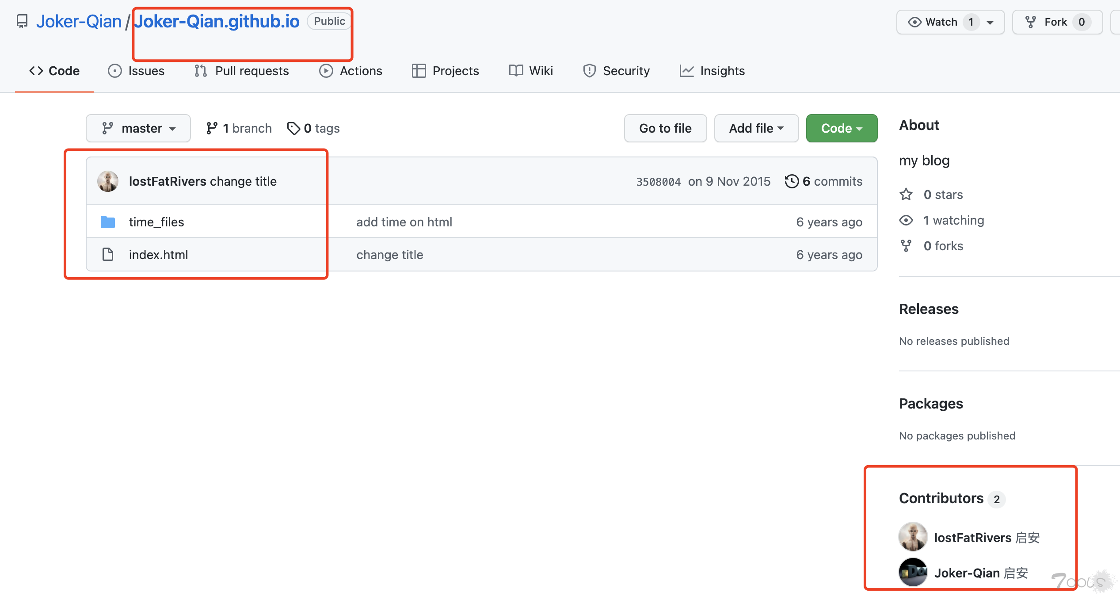The height and width of the screenshot is (596, 1120).
Task: Click the Wiki book icon
Action: click(x=516, y=71)
